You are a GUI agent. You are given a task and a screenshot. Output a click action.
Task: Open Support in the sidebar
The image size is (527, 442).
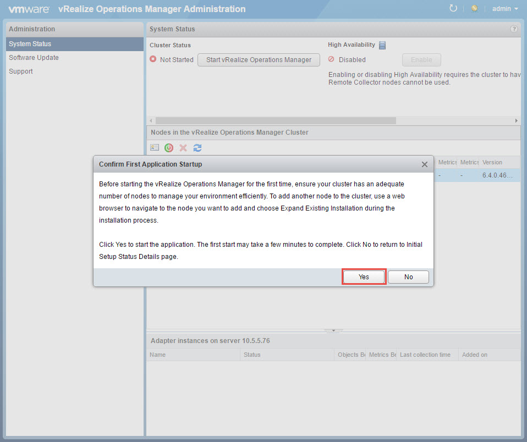[21, 71]
